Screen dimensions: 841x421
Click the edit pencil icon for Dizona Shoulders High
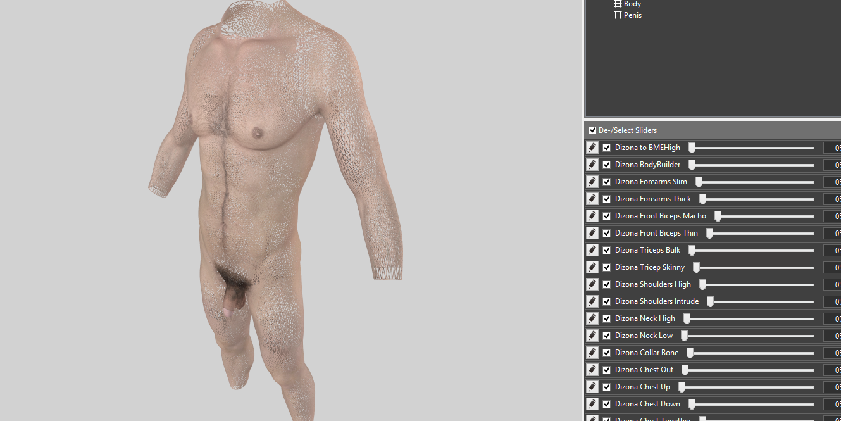click(592, 284)
